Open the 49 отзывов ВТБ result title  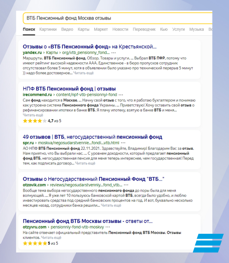click(x=93, y=137)
